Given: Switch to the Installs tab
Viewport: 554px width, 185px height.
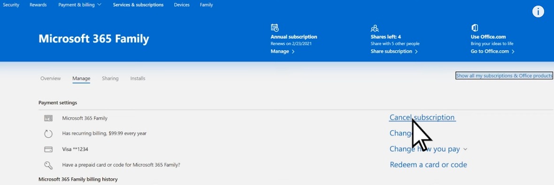Looking at the screenshot, I should coord(138,79).
